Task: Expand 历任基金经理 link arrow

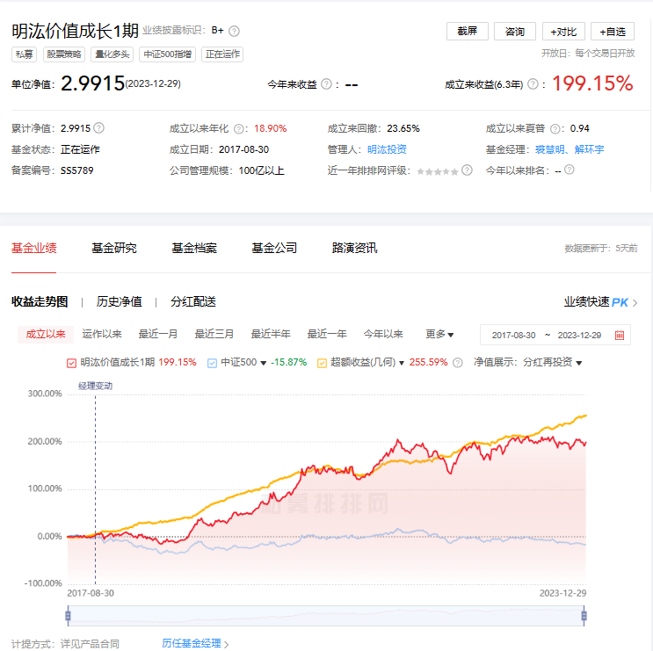Action: coord(227,644)
